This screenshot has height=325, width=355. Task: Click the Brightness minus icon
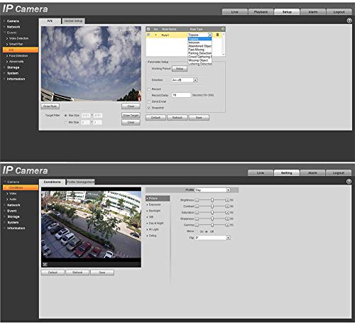click(x=197, y=200)
